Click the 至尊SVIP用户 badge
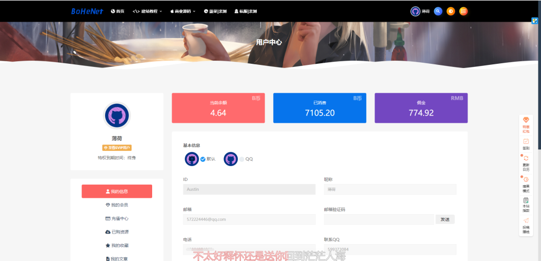The image size is (541, 261). coord(117,148)
